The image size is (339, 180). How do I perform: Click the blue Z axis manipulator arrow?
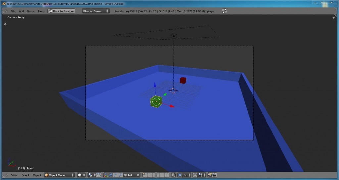click(155, 84)
